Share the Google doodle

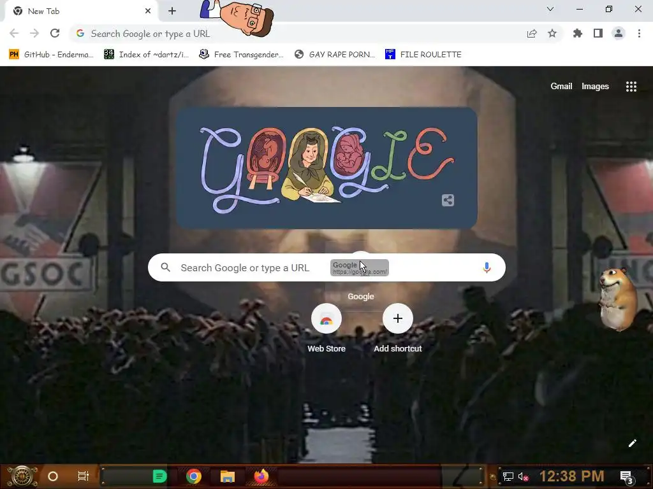point(448,201)
